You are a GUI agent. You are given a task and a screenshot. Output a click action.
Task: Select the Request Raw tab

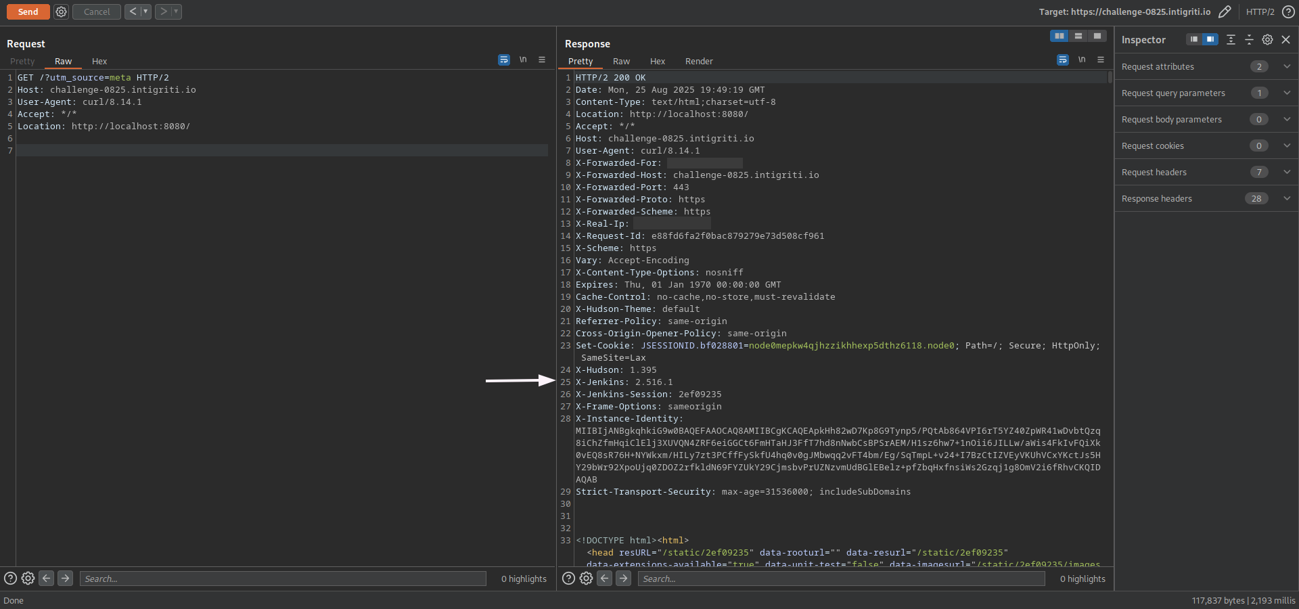pos(63,61)
